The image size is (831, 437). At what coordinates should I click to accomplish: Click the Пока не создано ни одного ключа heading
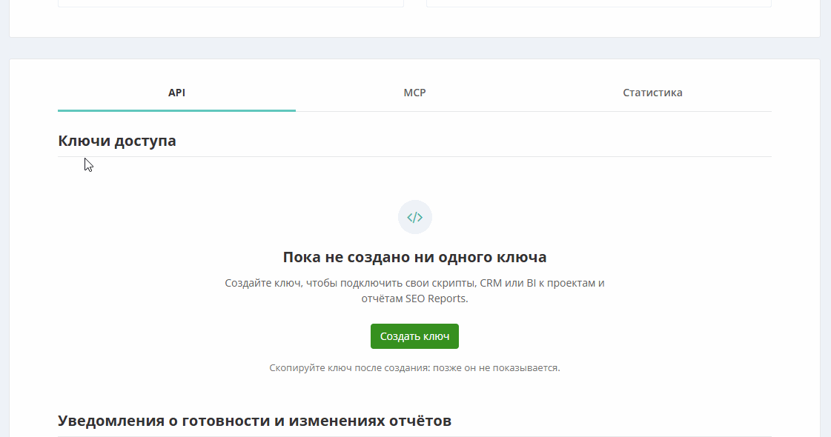tap(414, 257)
